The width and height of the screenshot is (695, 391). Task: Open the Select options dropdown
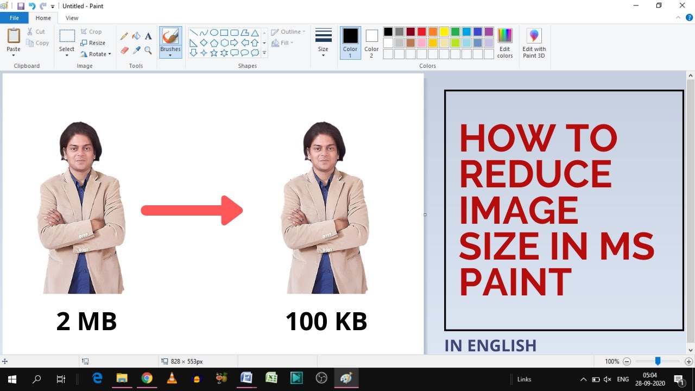pyautogui.click(x=67, y=55)
